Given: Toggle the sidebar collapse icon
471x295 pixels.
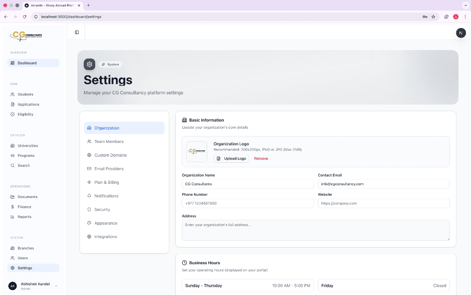Looking at the screenshot, I should pos(77,32).
